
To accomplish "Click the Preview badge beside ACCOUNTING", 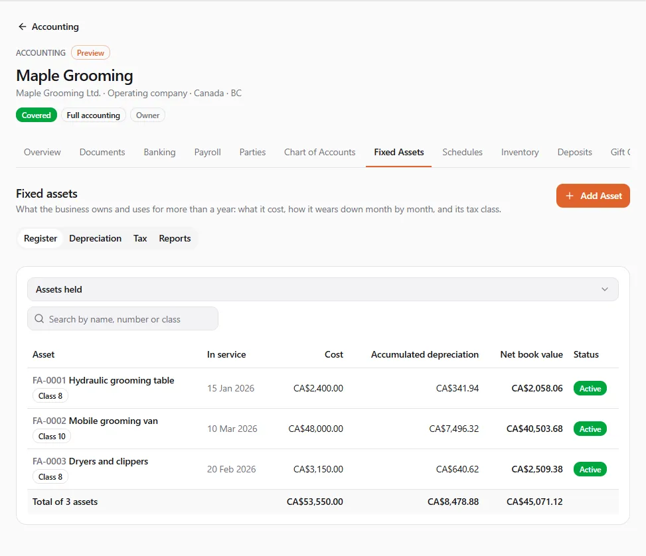I will coord(90,52).
